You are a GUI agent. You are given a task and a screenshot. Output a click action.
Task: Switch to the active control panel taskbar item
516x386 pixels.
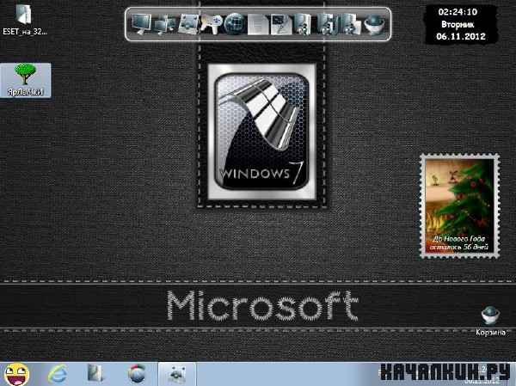(177, 374)
